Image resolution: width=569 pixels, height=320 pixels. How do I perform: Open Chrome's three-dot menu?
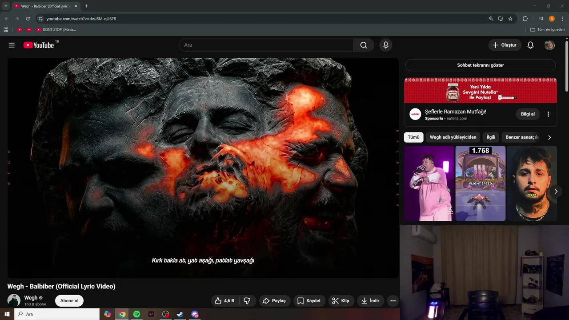click(563, 19)
